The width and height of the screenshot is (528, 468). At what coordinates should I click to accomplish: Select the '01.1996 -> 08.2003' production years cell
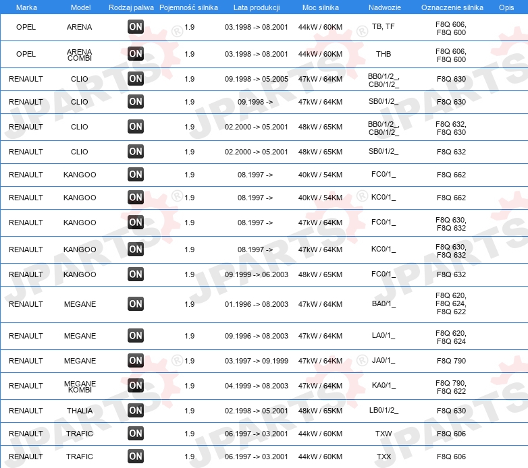click(257, 304)
